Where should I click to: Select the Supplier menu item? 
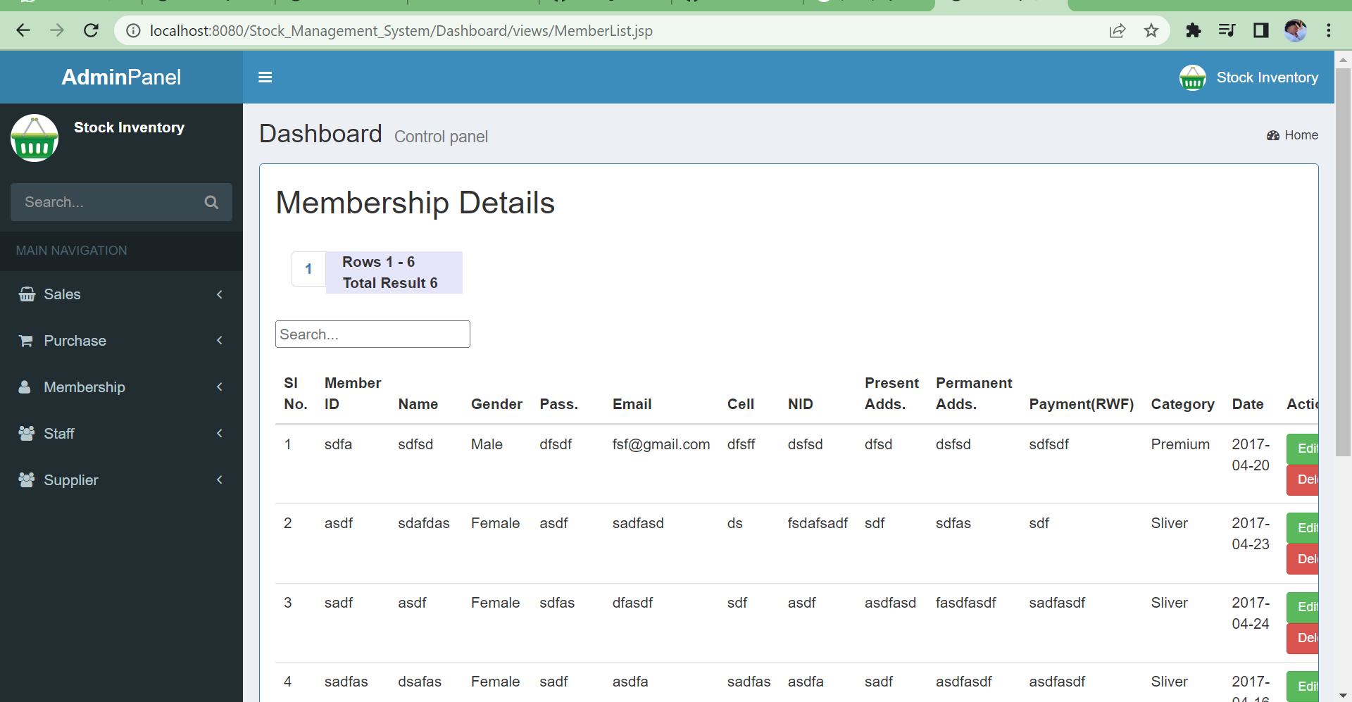click(70, 480)
